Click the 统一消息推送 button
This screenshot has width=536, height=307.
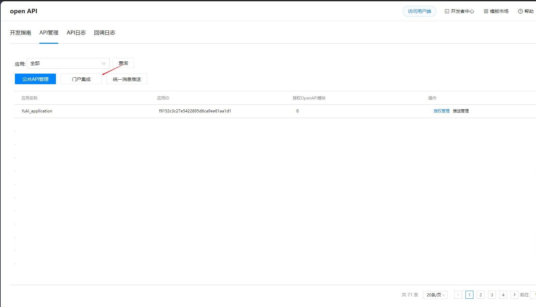coord(127,79)
